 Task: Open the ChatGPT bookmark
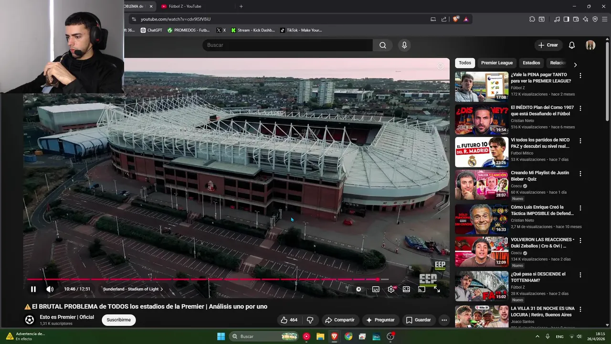tap(151, 30)
